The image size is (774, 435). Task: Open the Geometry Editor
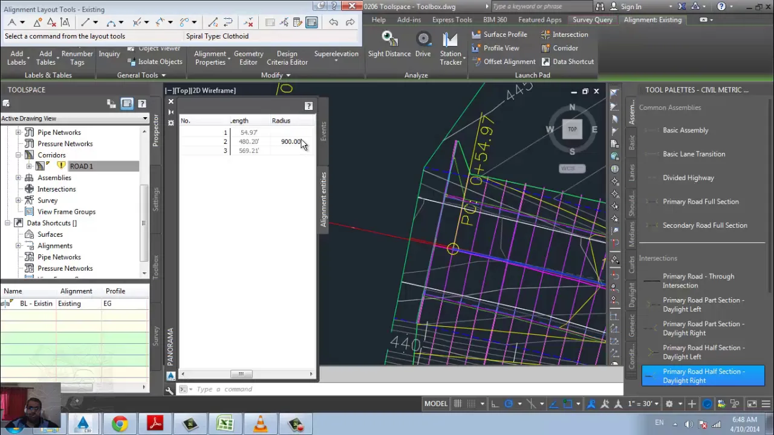pos(249,57)
